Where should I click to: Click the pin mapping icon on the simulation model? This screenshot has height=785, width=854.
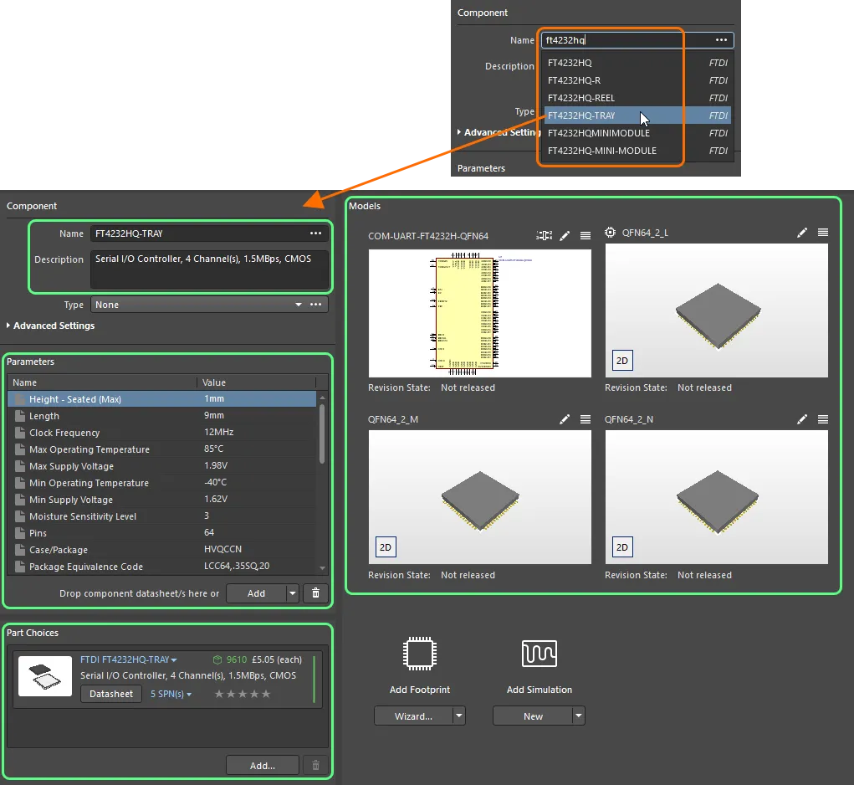pos(543,236)
